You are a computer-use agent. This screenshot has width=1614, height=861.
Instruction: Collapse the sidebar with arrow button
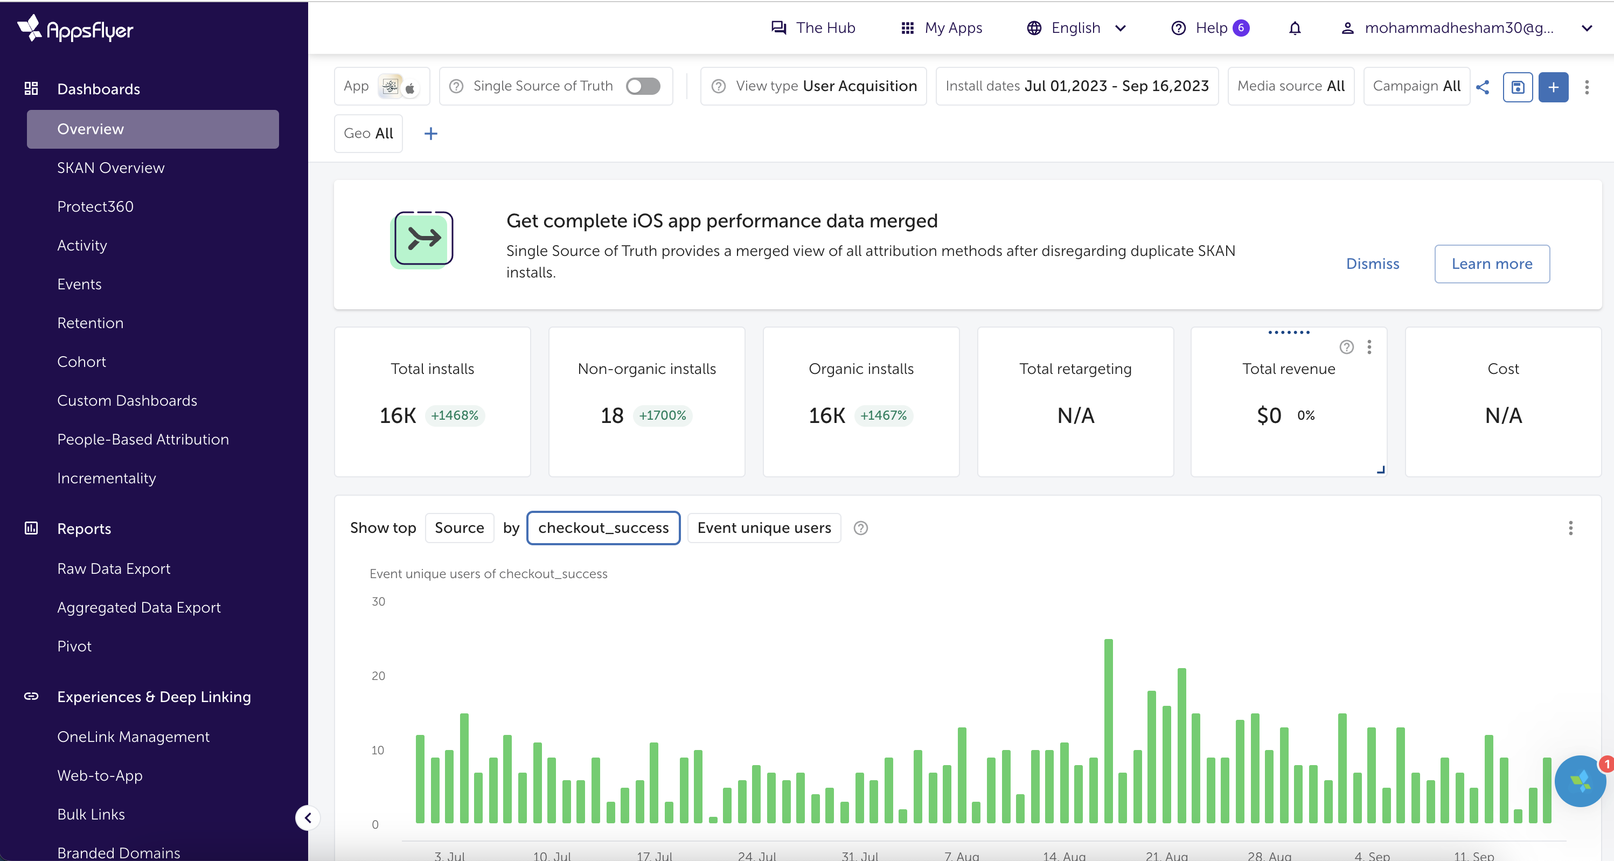point(308,817)
